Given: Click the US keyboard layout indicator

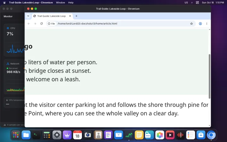Looking at the screenshot, I should 186,3.
